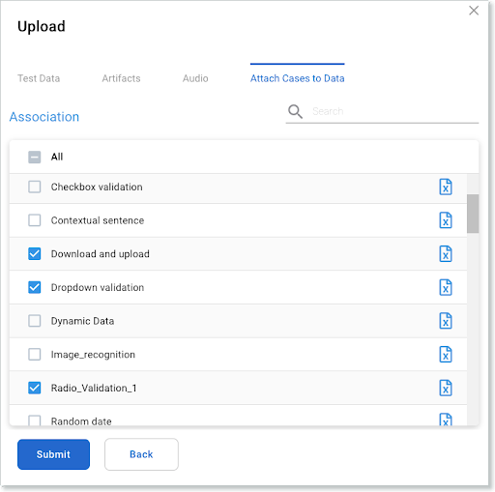Click the list's vertical scrollbar thumb
This screenshot has width=495, height=492.
click(473, 214)
